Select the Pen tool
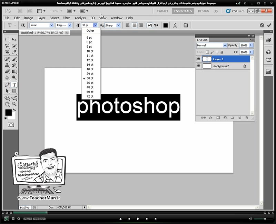 coord(7,85)
